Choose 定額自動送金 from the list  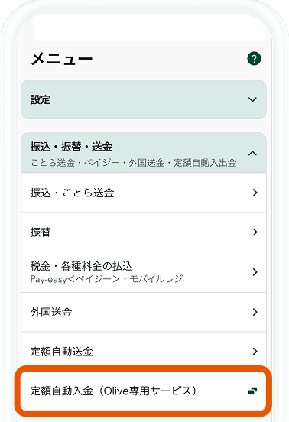click(144, 350)
